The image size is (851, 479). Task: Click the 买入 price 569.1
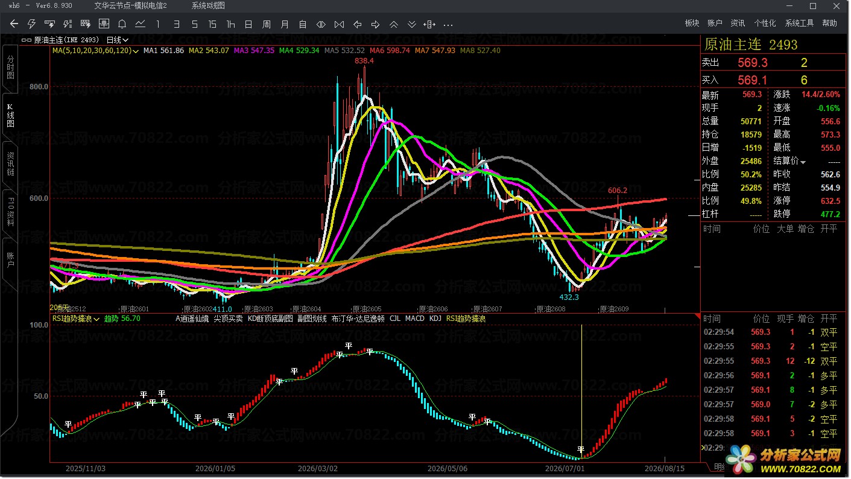coord(753,80)
